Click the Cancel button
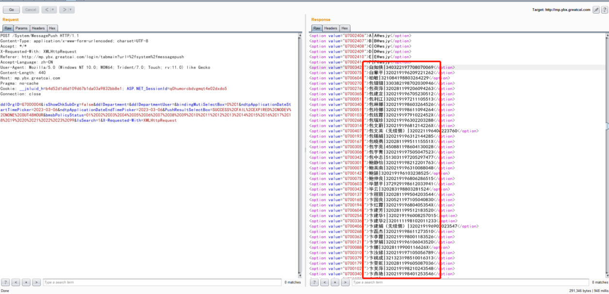609x294 pixels. point(30,10)
